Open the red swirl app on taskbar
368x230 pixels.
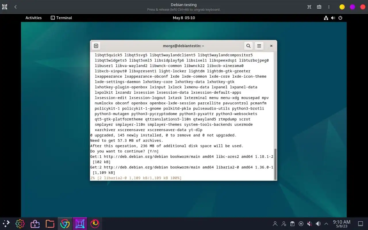click(95, 224)
